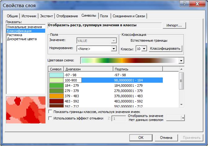Click the scroll down arrow of class table
This screenshot has width=208, height=146.
click(181, 105)
